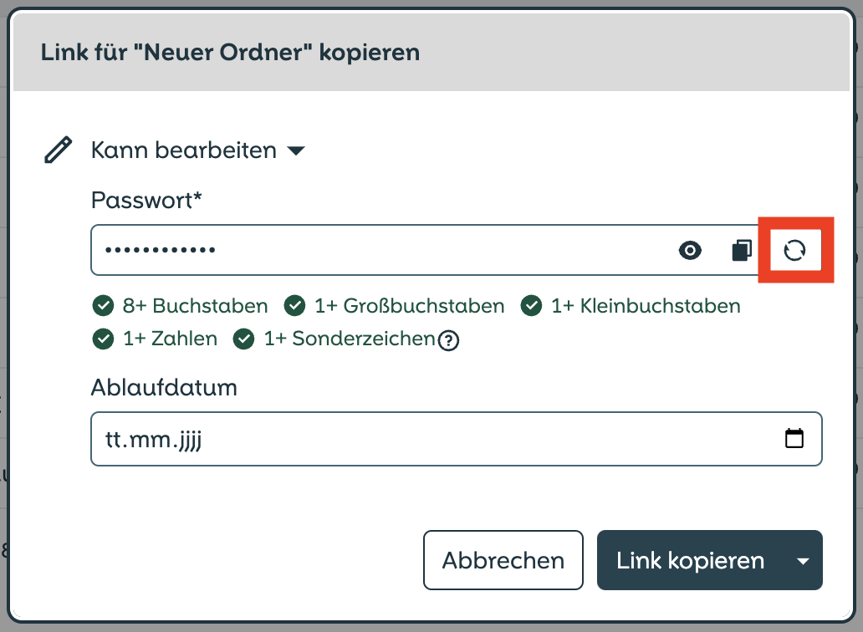Open the calendar date picker
This screenshot has height=632, width=863.
click(x=794, y=438)
